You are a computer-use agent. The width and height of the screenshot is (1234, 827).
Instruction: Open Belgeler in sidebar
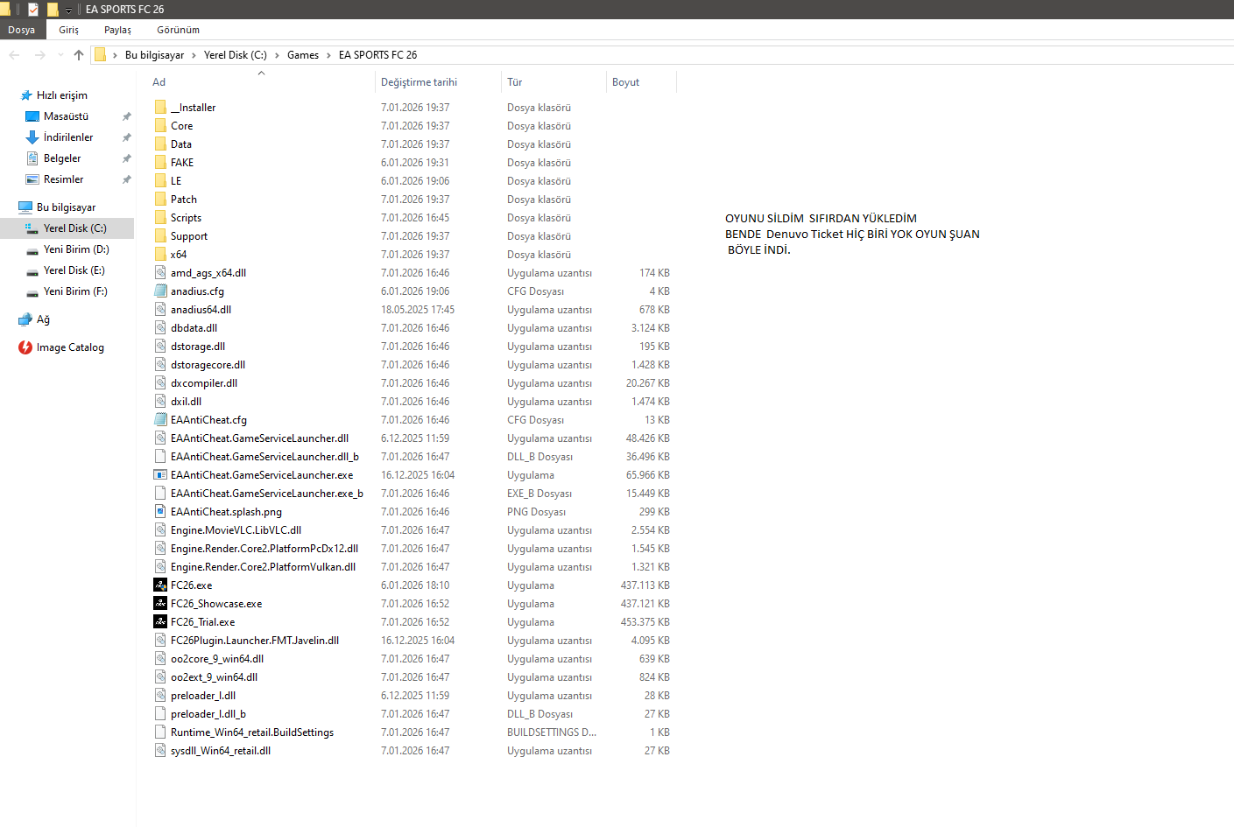62,158
